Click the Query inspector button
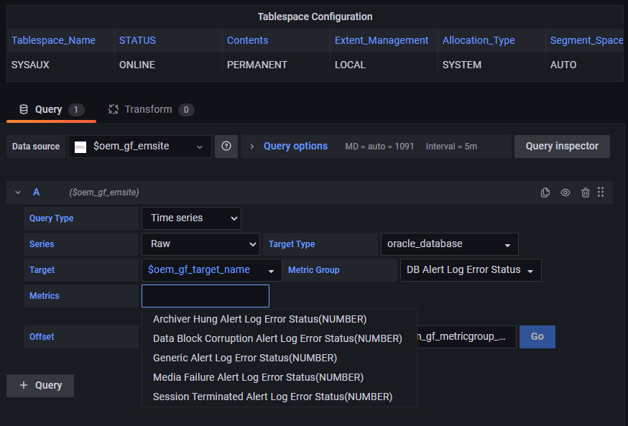 point(562,147)
